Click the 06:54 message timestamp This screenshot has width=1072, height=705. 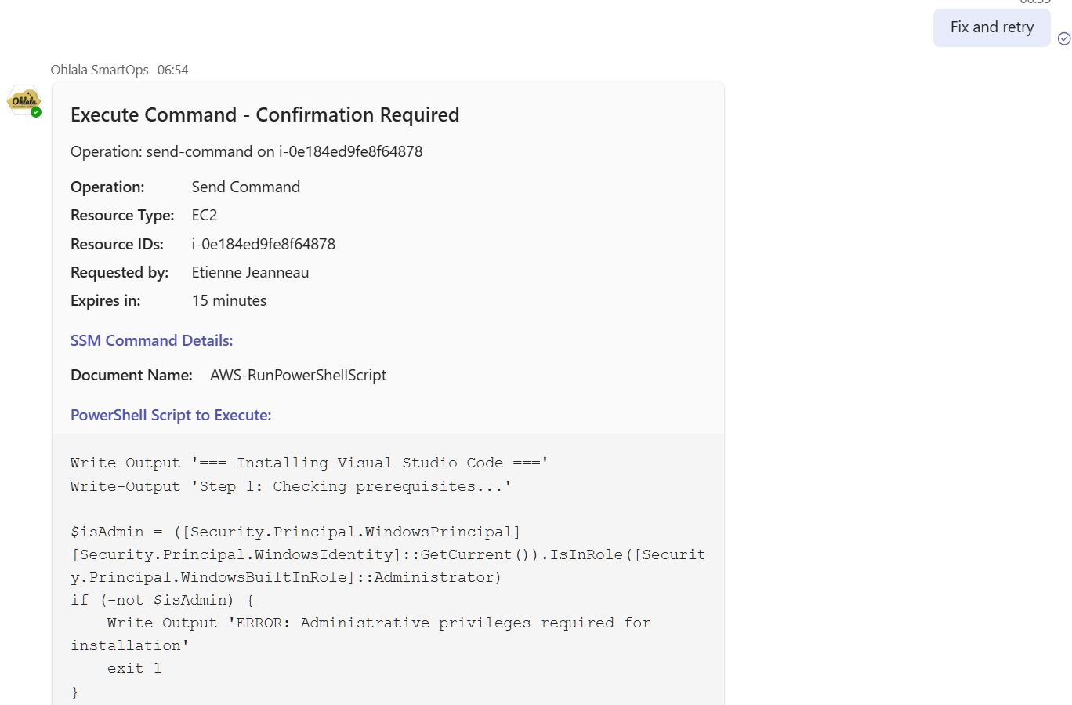point(172,70)
